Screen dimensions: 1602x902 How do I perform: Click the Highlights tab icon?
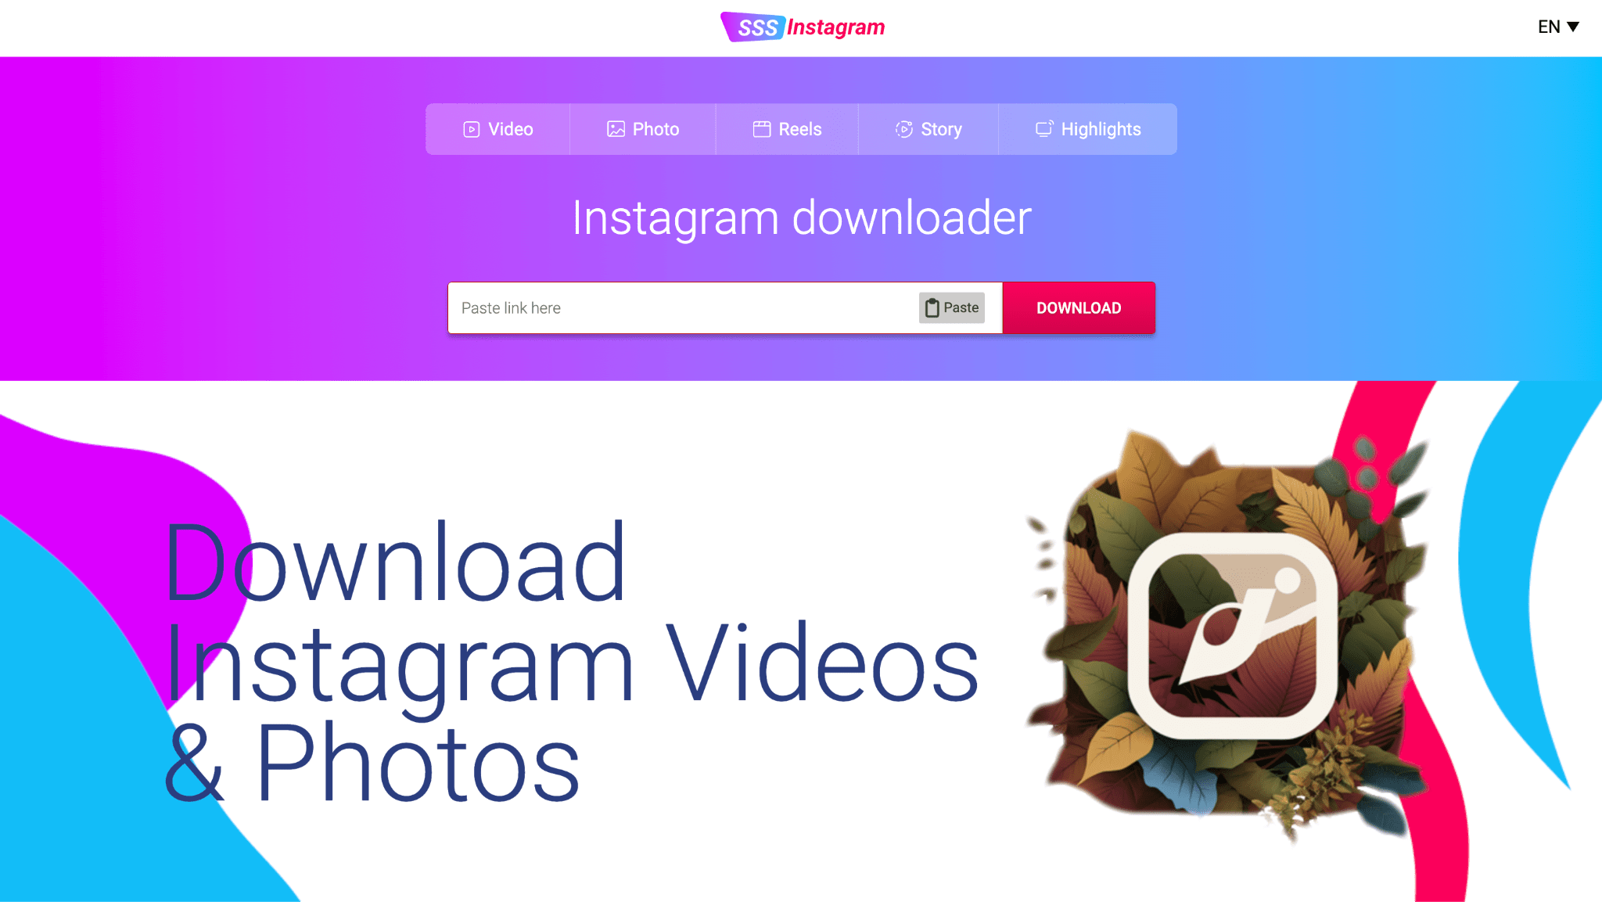[x=1043, y=129]
